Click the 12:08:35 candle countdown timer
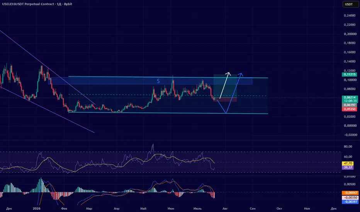The width and height of the screenshot is (360, 212). click(350, 101)
